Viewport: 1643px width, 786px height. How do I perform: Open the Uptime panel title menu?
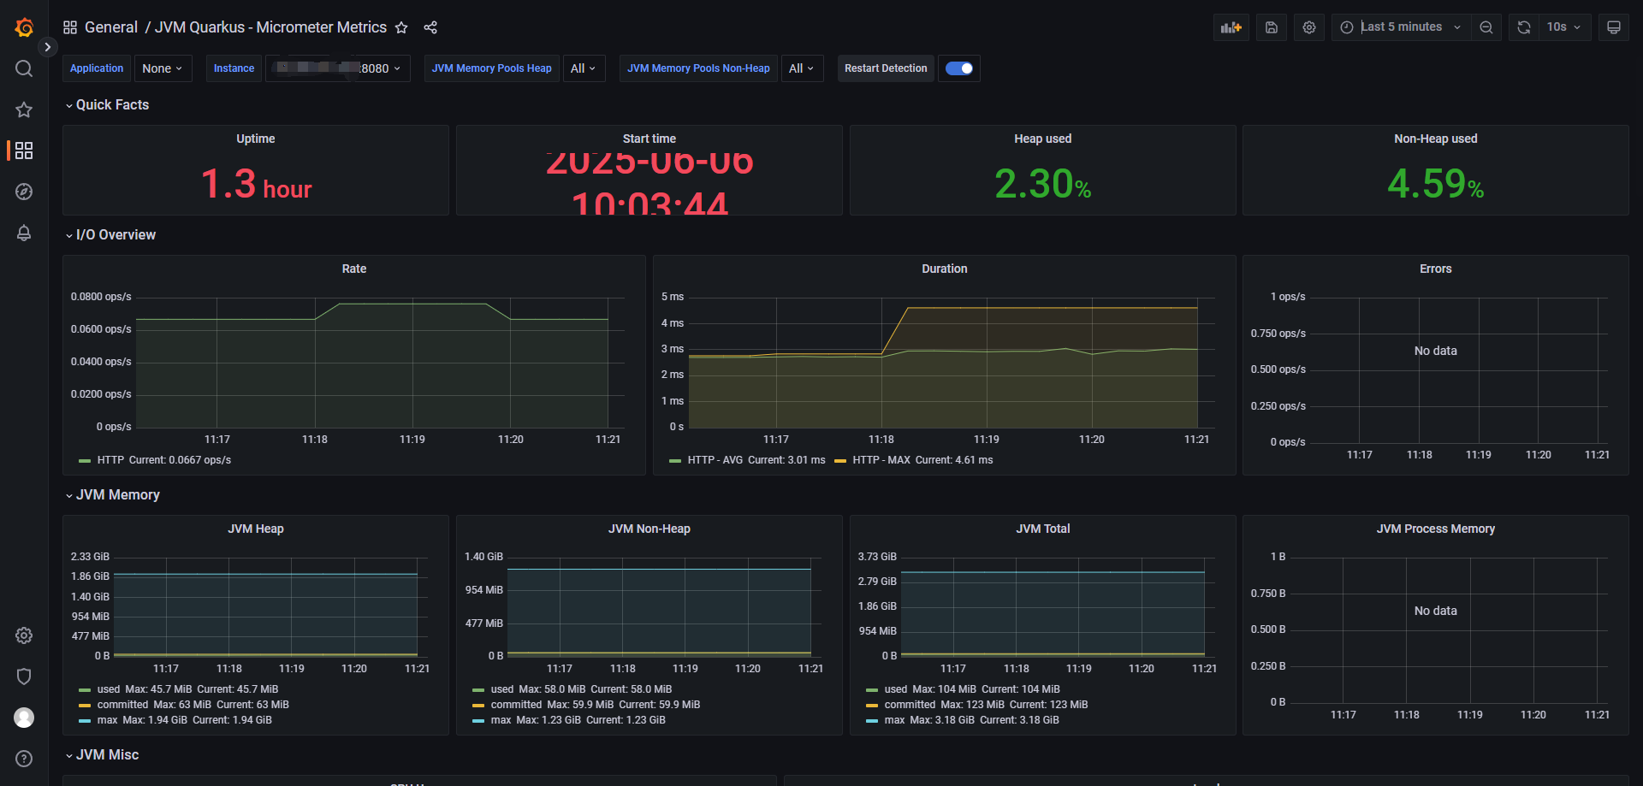coord(256,139)
